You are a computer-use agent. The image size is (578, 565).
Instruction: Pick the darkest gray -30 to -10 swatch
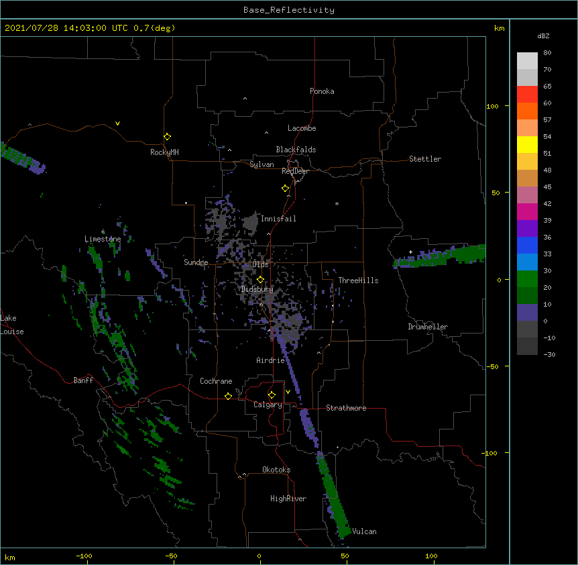click(x=527, y=346)
